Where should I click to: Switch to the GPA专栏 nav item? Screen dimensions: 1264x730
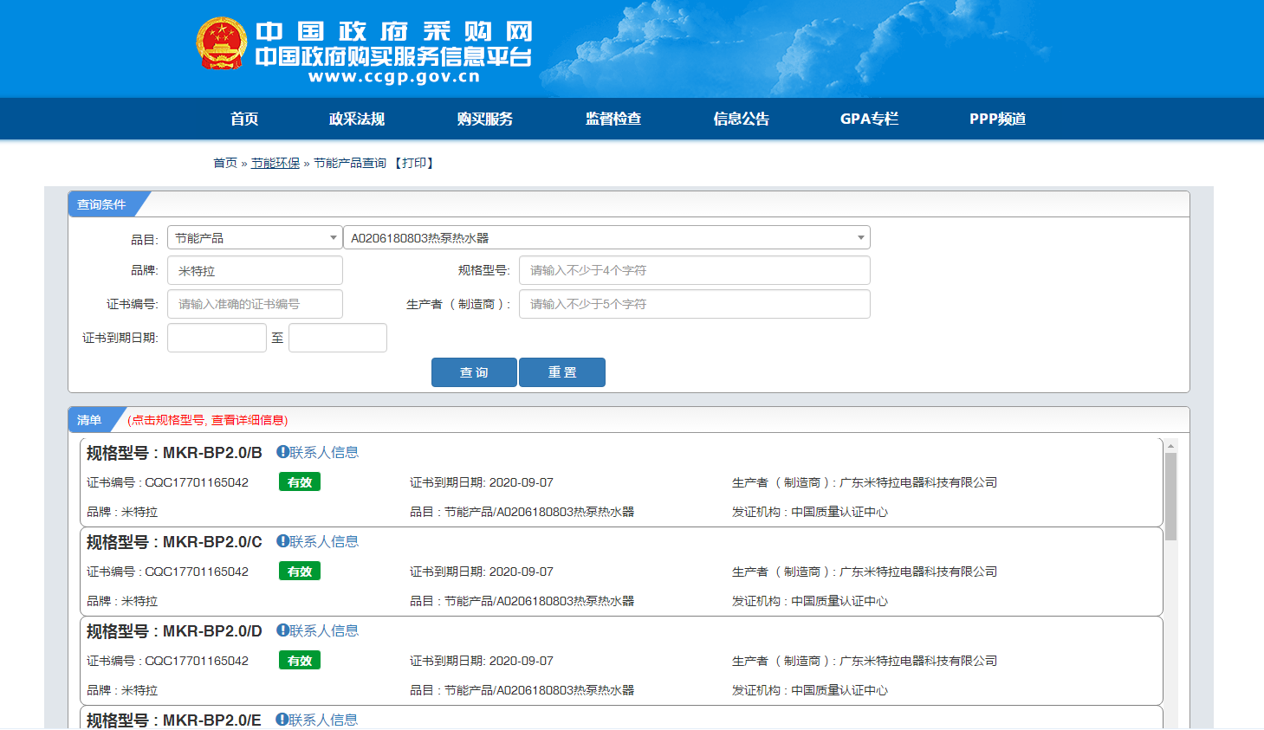(869, 119)
